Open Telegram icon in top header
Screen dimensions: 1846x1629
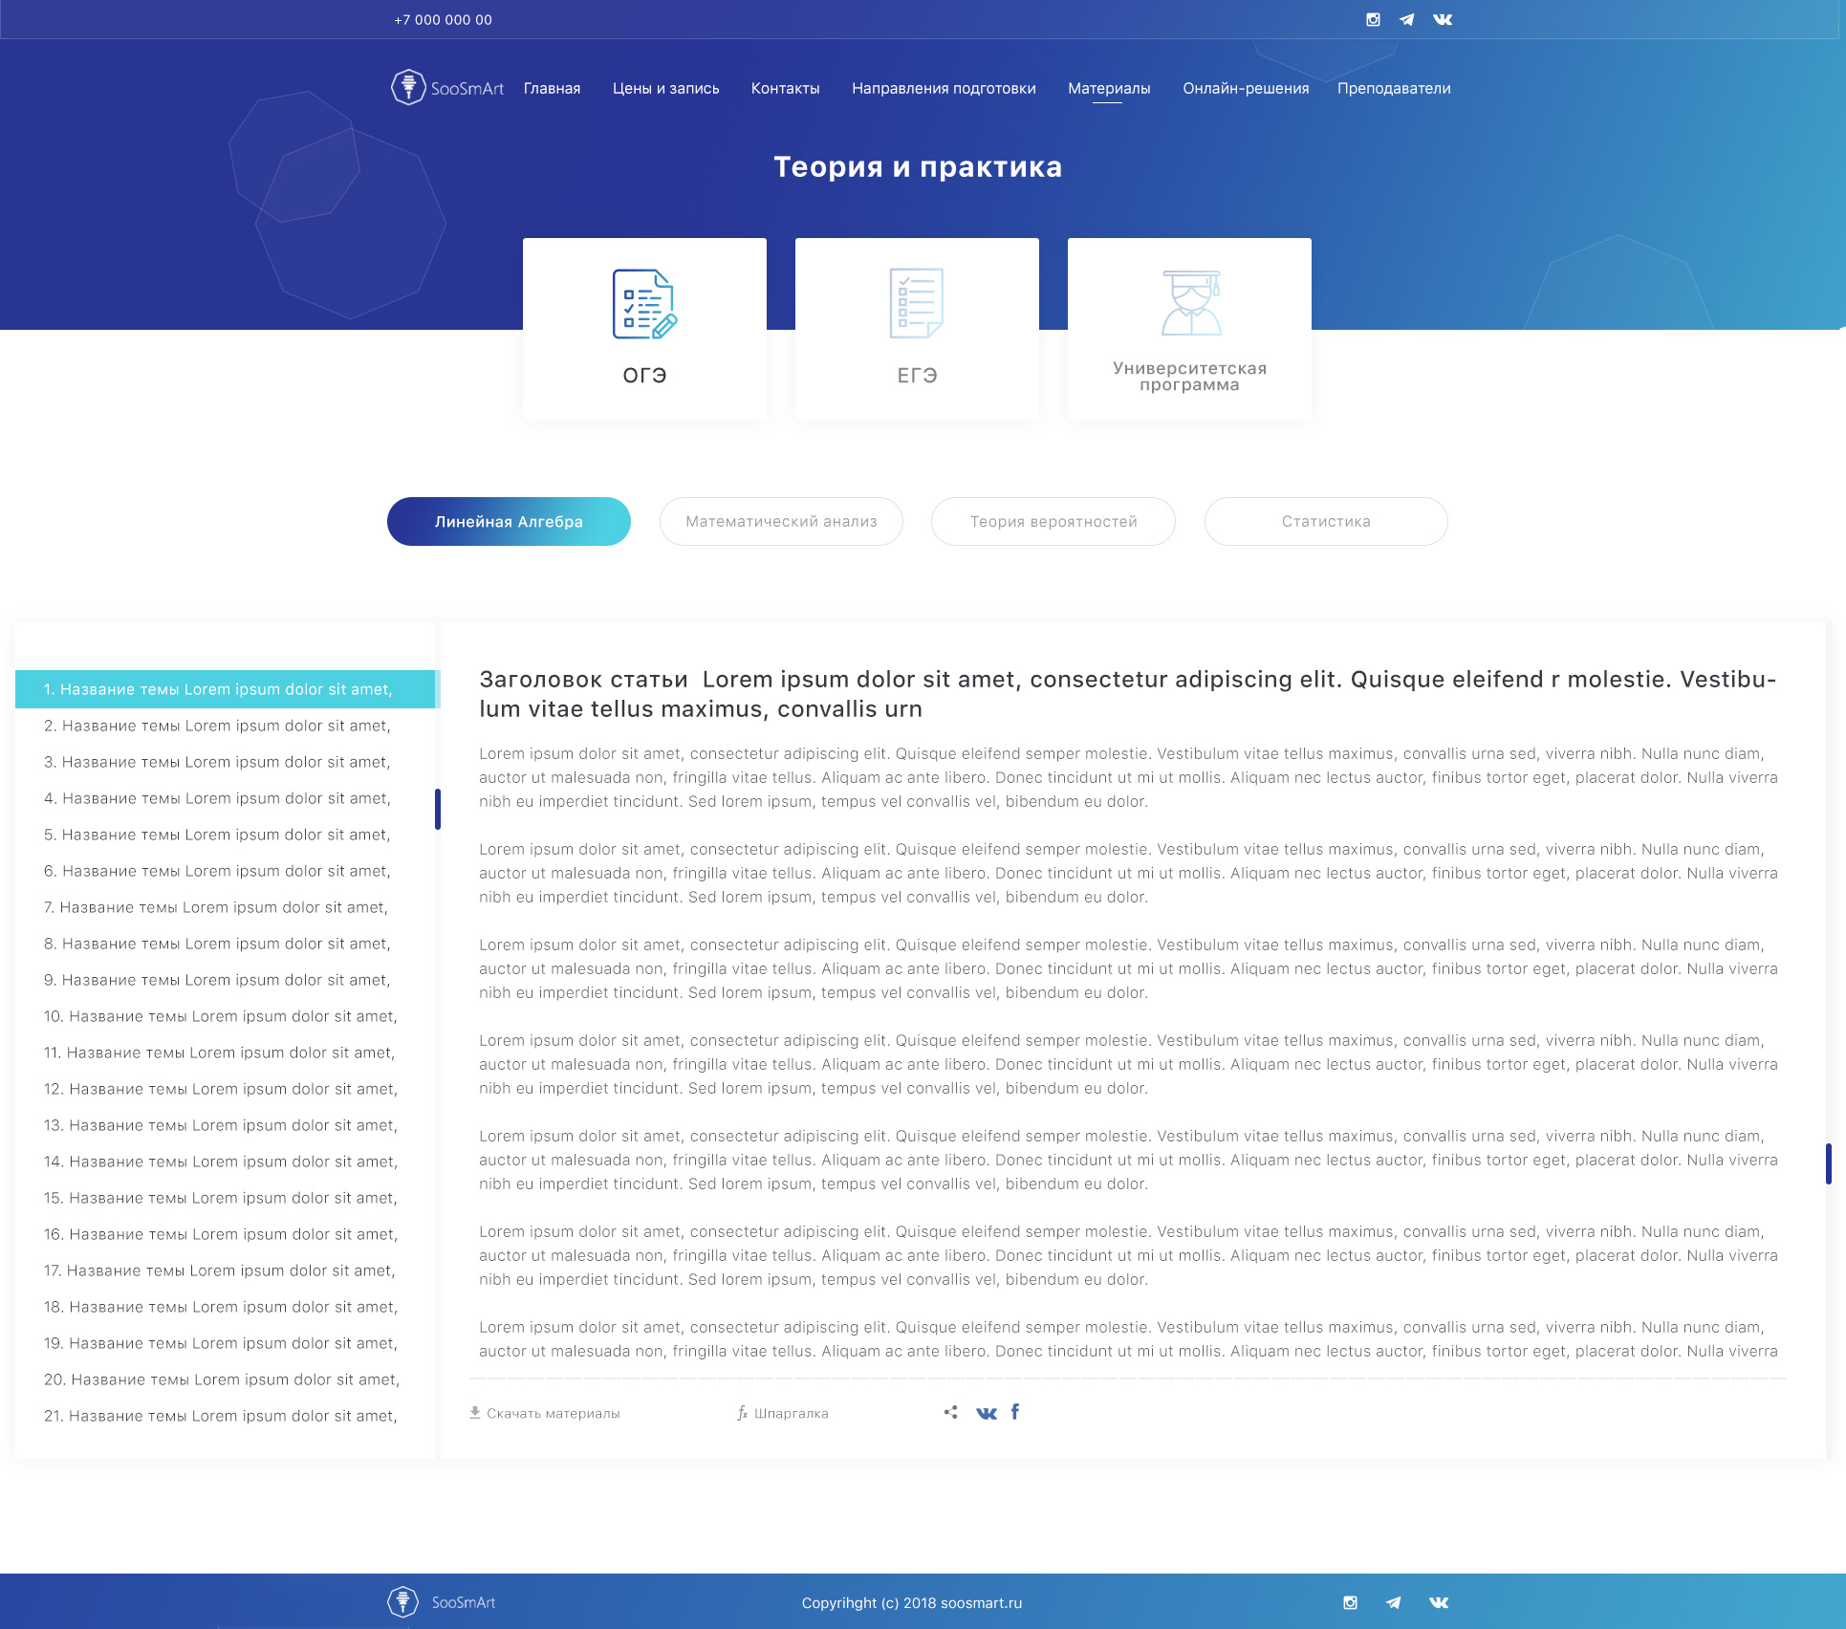pos(1407,19)
